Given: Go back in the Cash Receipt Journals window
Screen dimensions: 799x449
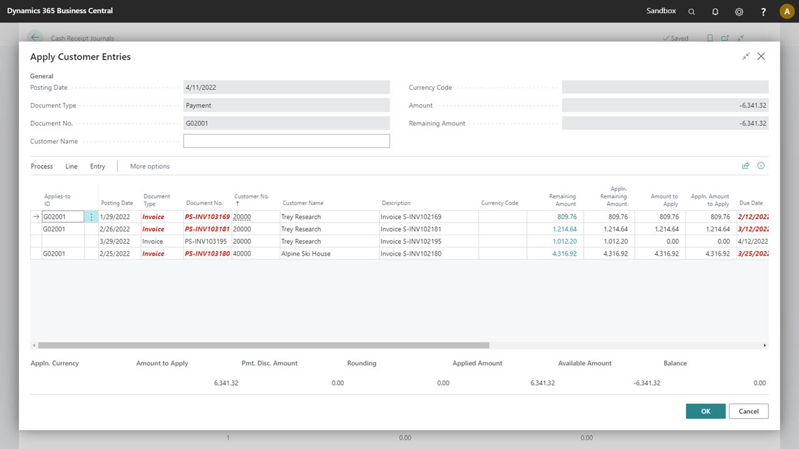Looking at the screenshot, I should point(35,37).
